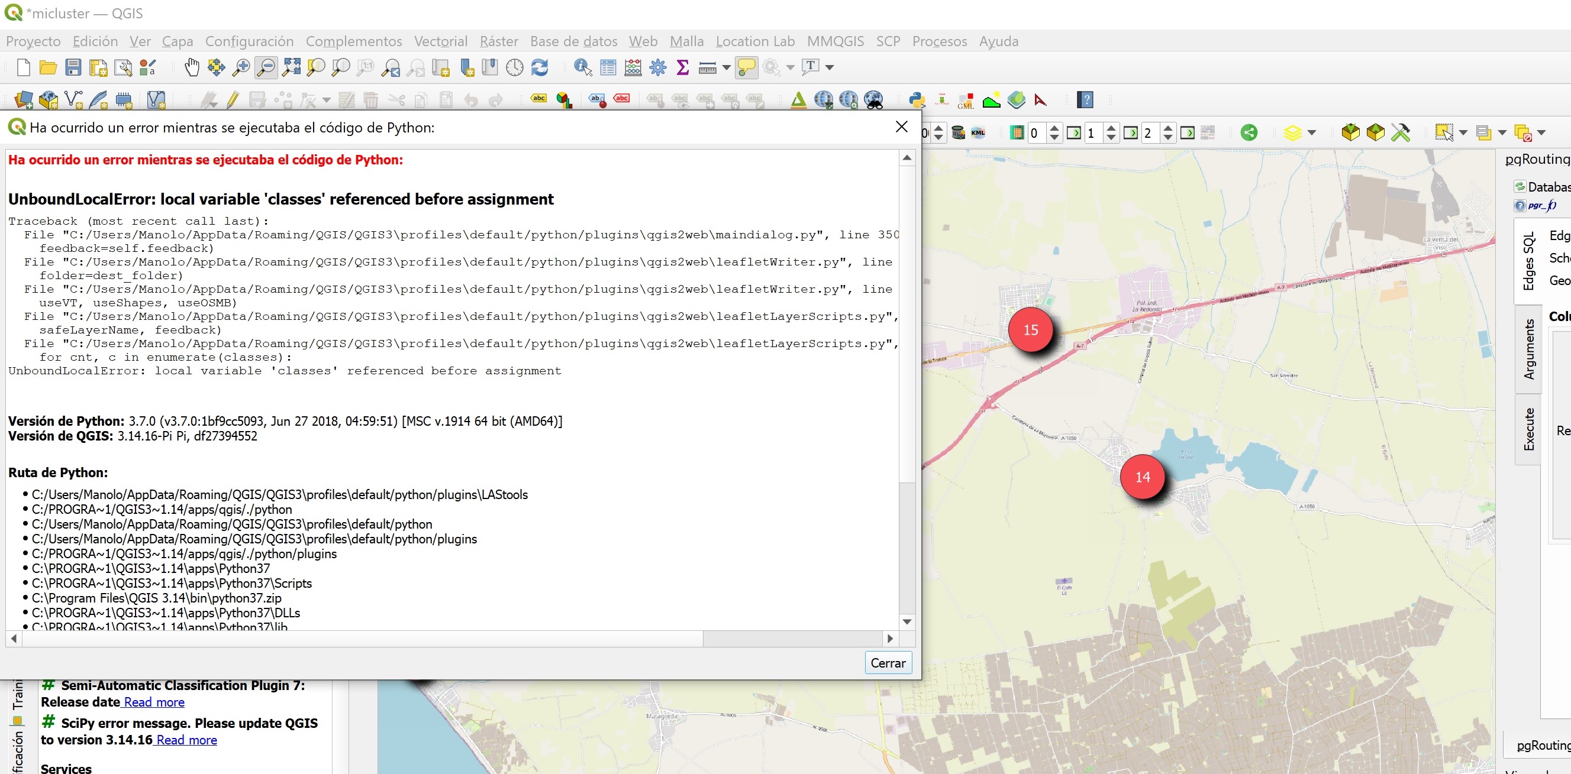Open the data source manager

[23, 99]
